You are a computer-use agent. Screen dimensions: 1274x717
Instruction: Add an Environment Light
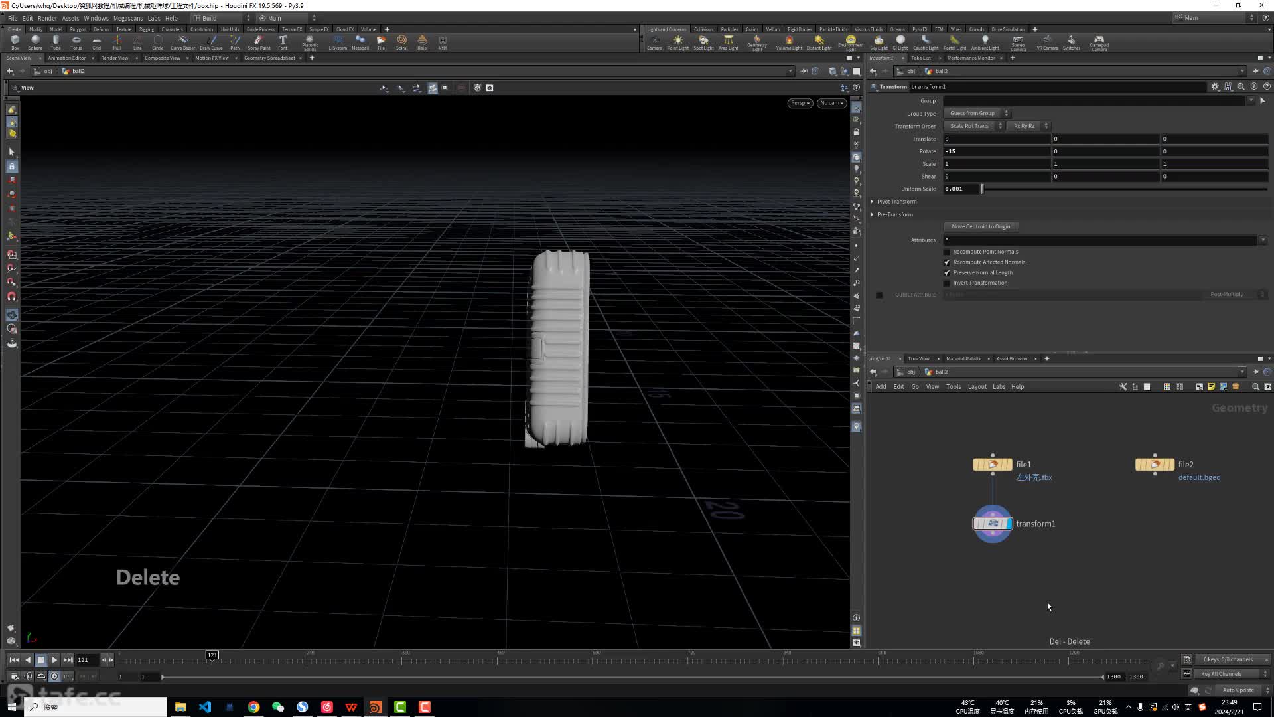pos(851,43)
